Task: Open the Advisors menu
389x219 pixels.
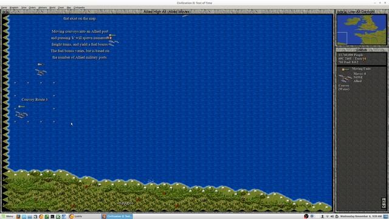Action: point(43,7)
